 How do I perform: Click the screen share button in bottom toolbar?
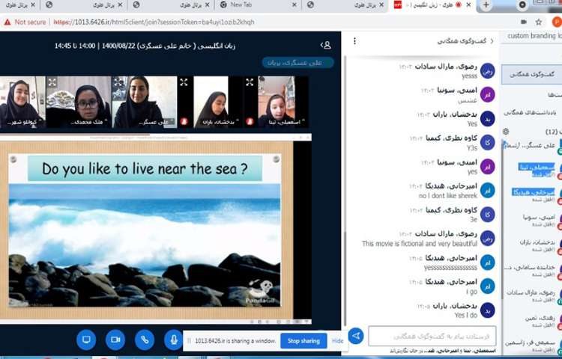[x=86, y=340]
